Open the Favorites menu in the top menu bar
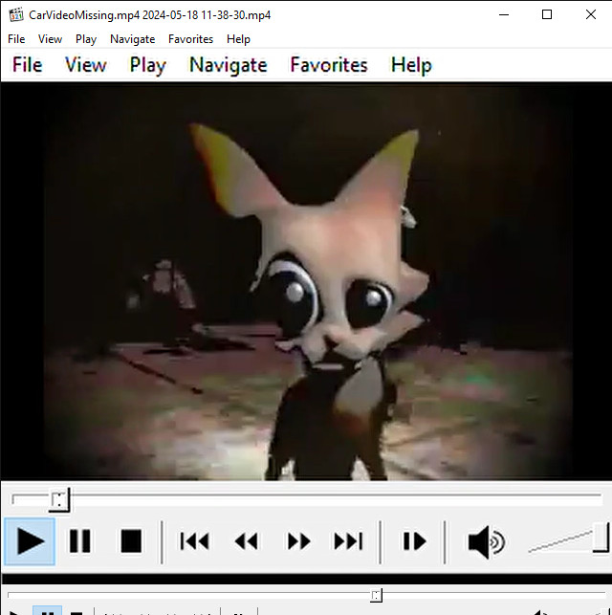Image resolution: width=612 pixels, height=615 pixels. point(190,39)
